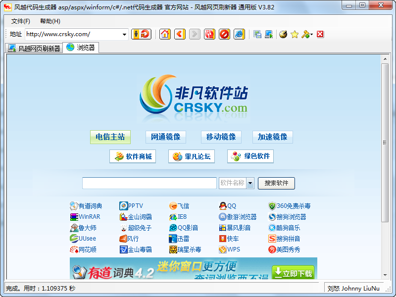Image resolution: width=396 pixels, height=297 pixels.
Task: Open the 软件名称 search type dropdown
Action: tap(250, 183)
